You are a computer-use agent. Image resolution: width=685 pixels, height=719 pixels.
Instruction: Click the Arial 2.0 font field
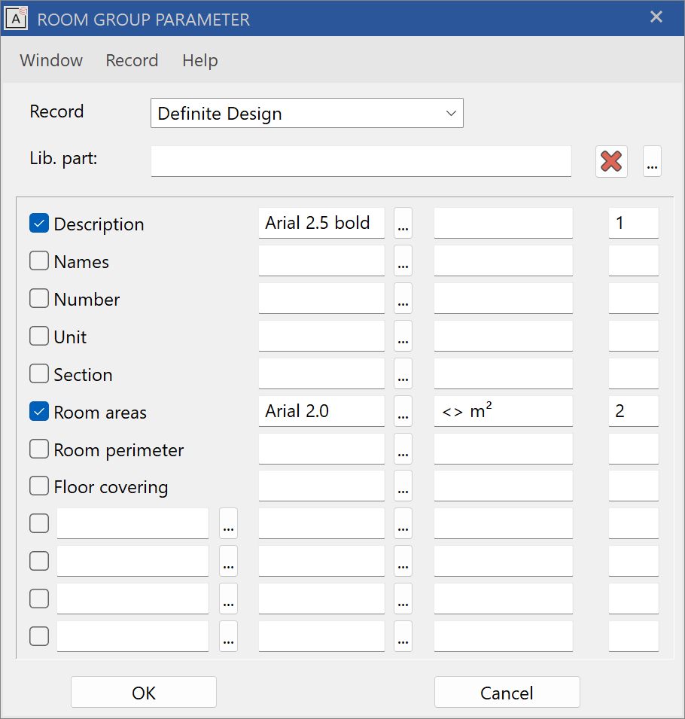click(321, 411)
